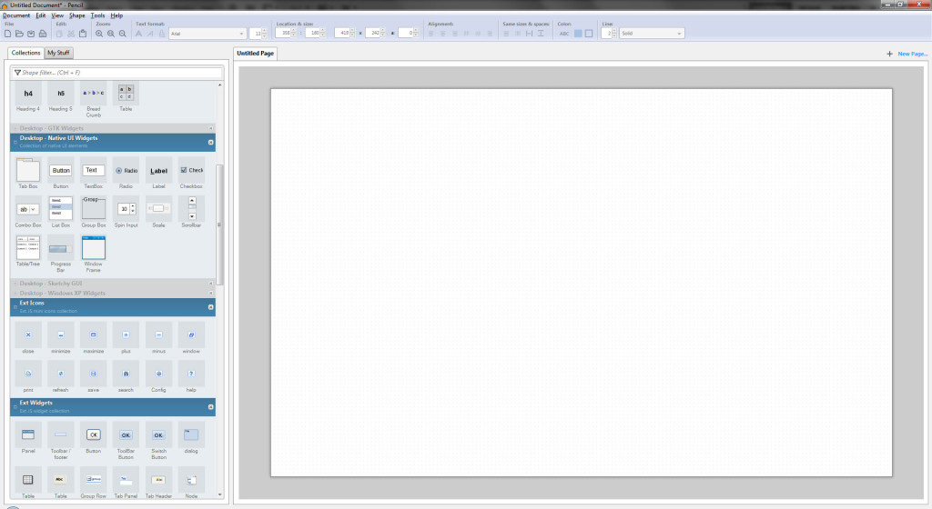Select the native Button shape
Screen dimensions: 932x509
pyautogui.click(x=61, y=174)
